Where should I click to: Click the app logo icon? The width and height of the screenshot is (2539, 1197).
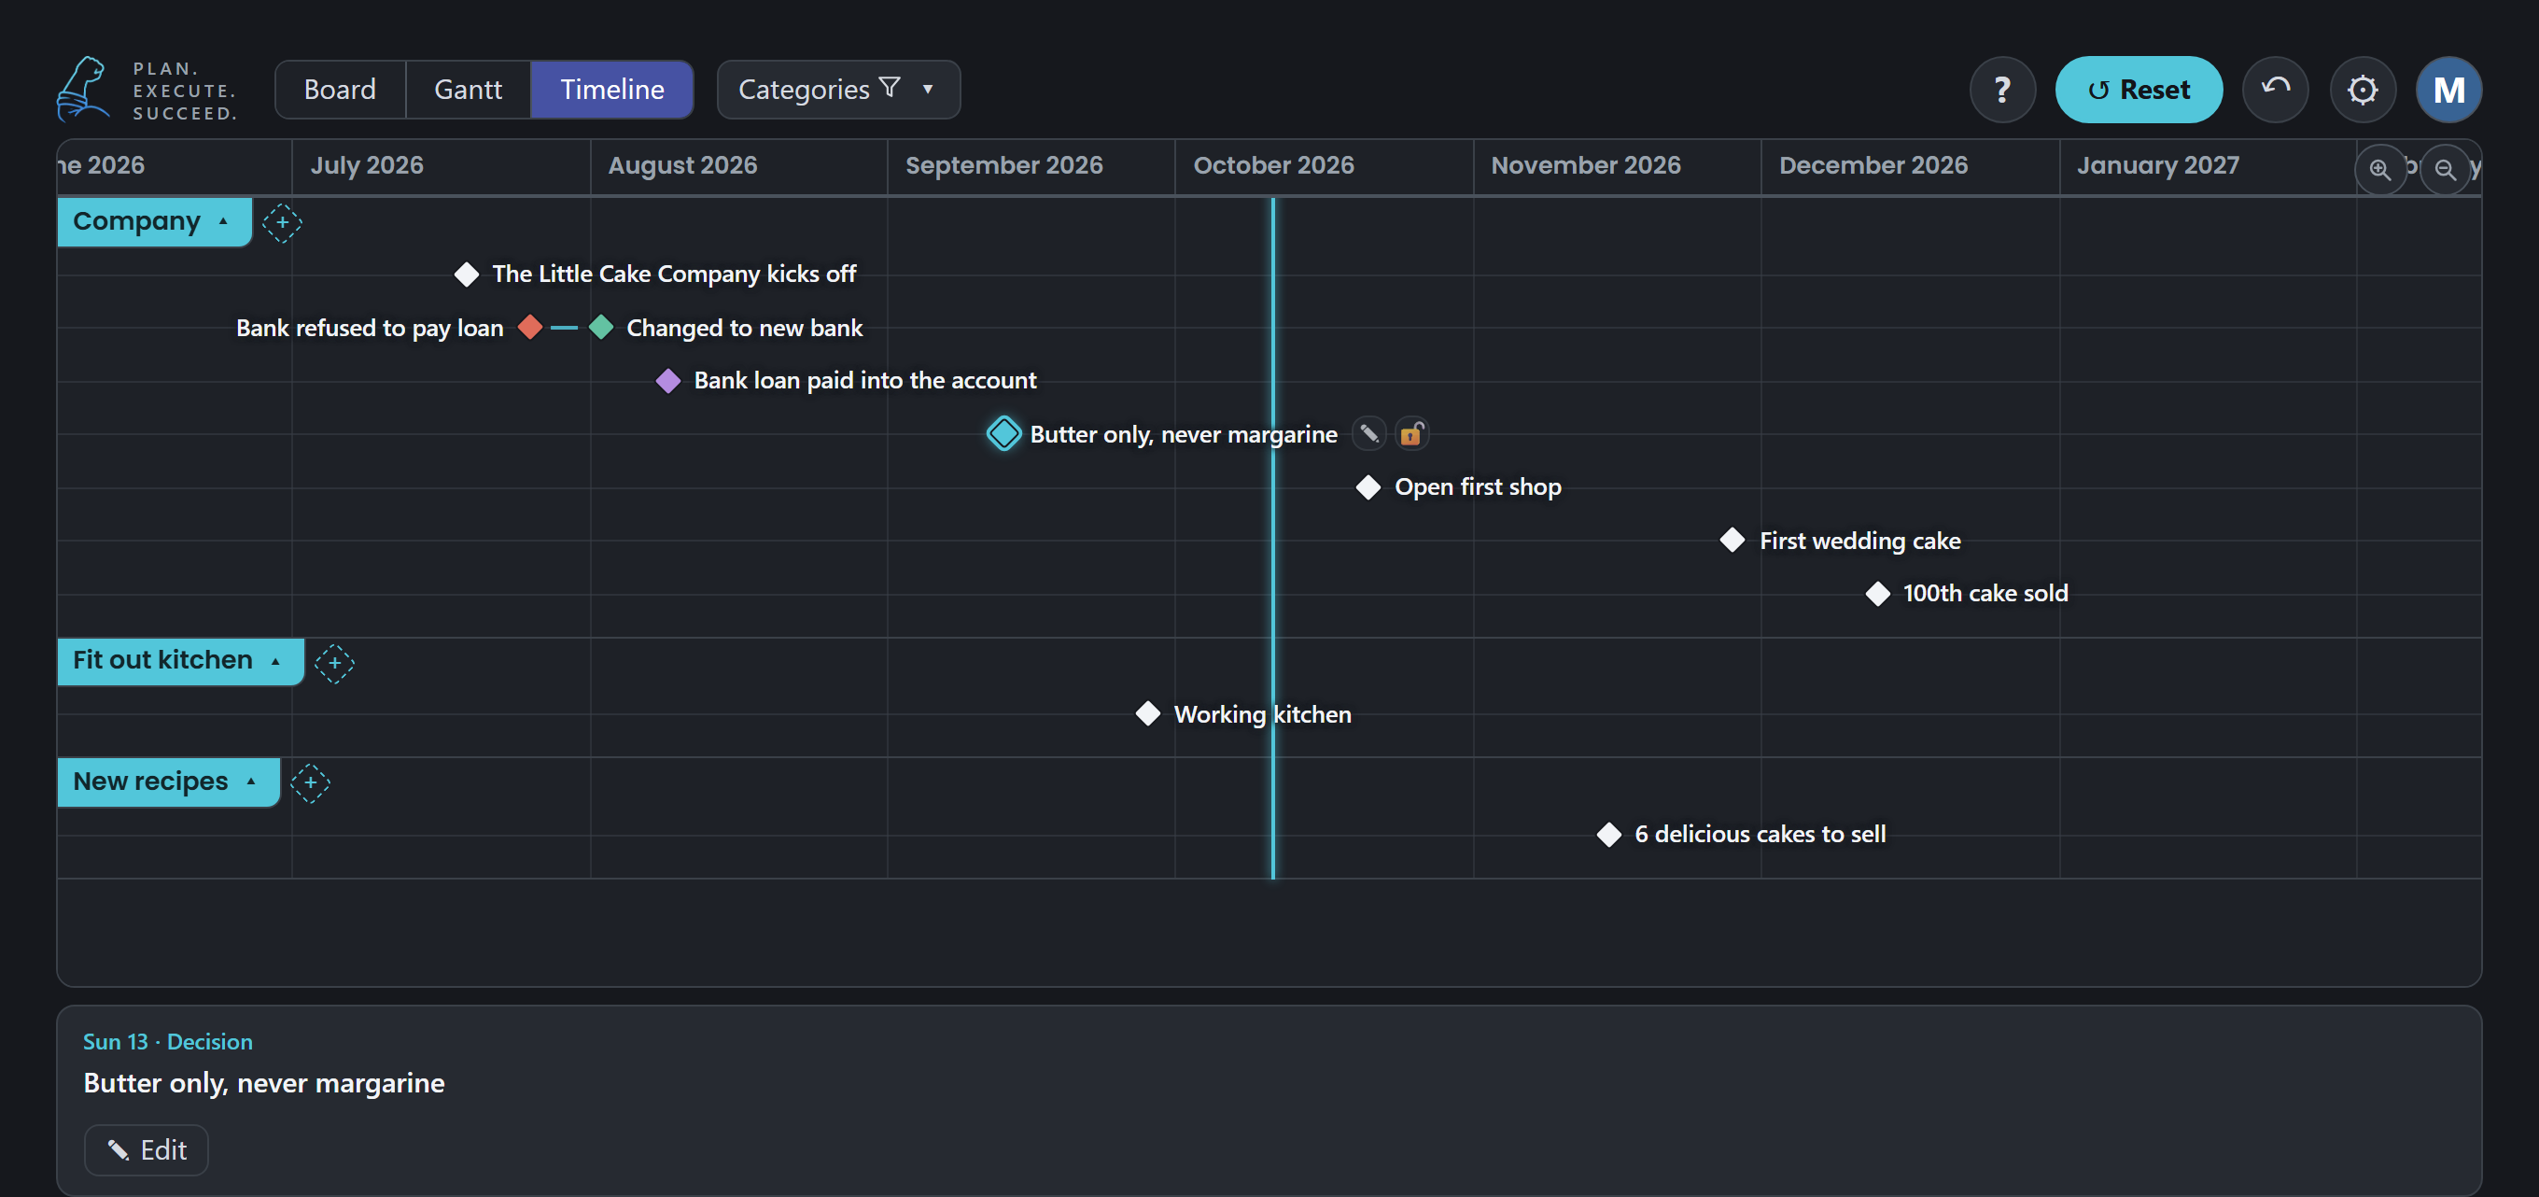point(83,89)
